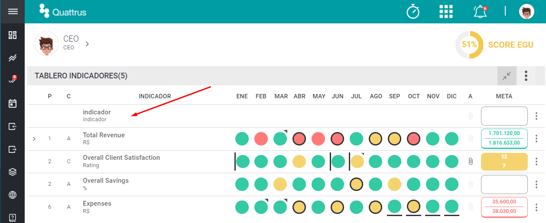
Task: Open the dashboard icon in sidebar
Action: tap(13, 35)
